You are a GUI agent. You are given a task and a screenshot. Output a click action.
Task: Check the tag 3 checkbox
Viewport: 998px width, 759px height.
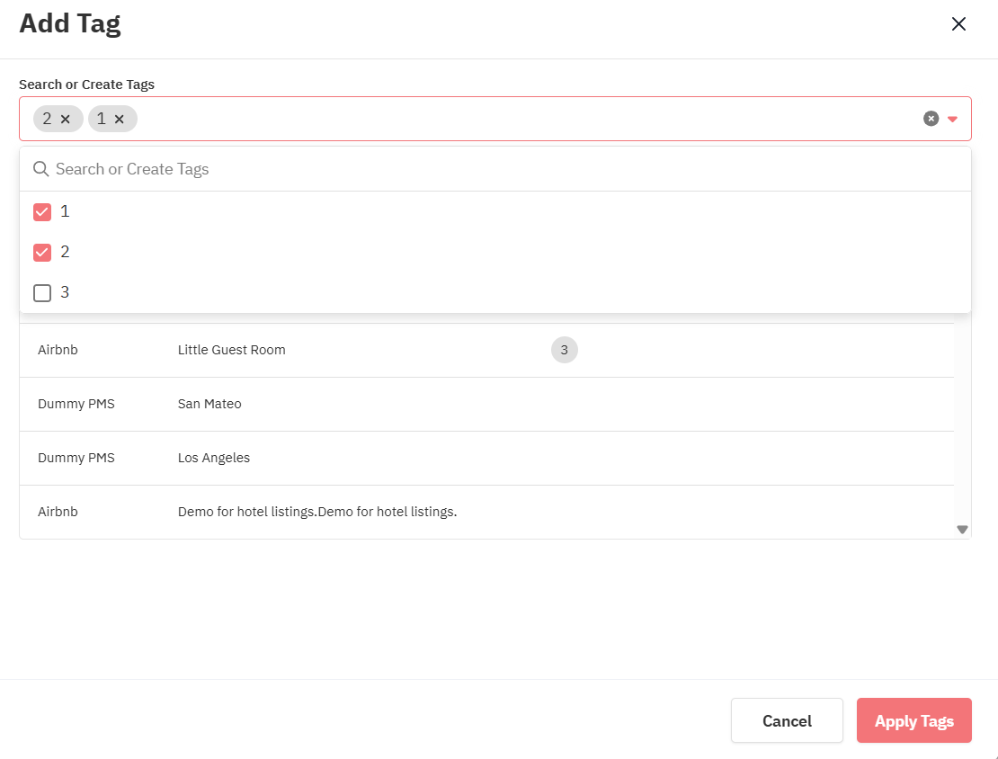click(42, 293)
